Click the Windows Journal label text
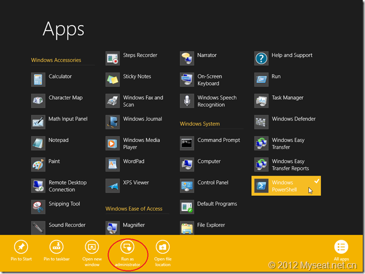 [x=142, y=119]
